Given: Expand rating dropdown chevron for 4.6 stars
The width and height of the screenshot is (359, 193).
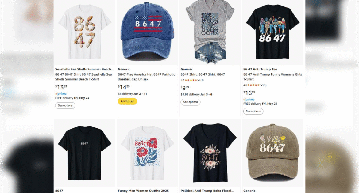Looking at the screenshot, I should coord(261,85).
